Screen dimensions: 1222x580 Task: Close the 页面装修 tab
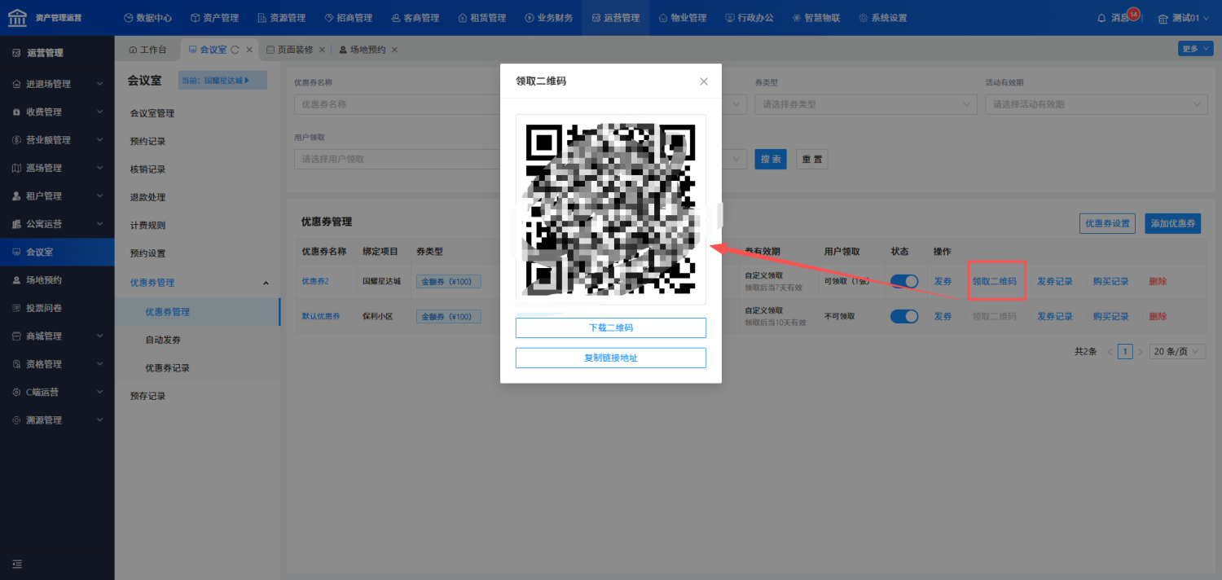[x=322, y=50]
